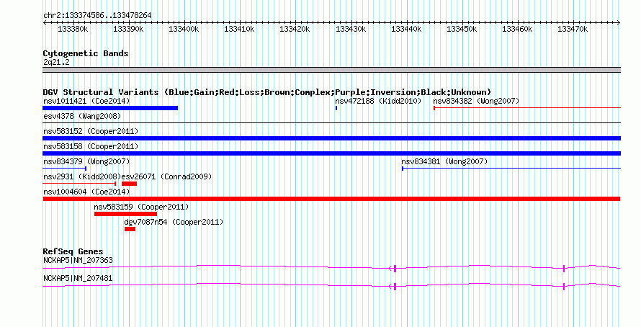This screenshot has width=641, height=327.
Task: Click the 133450k ruler tick label
Action: (462, 29)
